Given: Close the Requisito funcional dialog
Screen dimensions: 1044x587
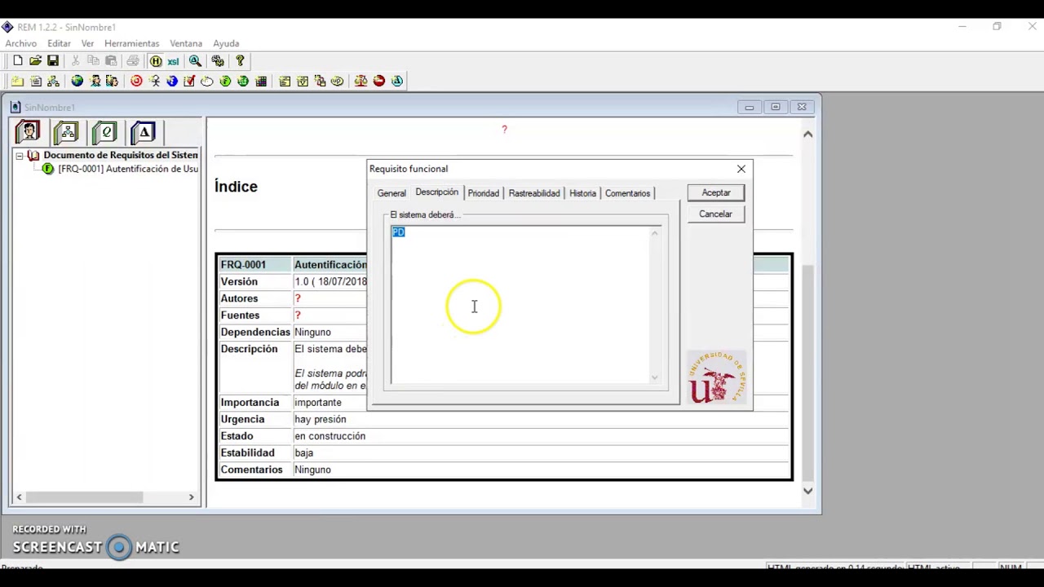Looking at the screenshot, I should coord(741,169).
